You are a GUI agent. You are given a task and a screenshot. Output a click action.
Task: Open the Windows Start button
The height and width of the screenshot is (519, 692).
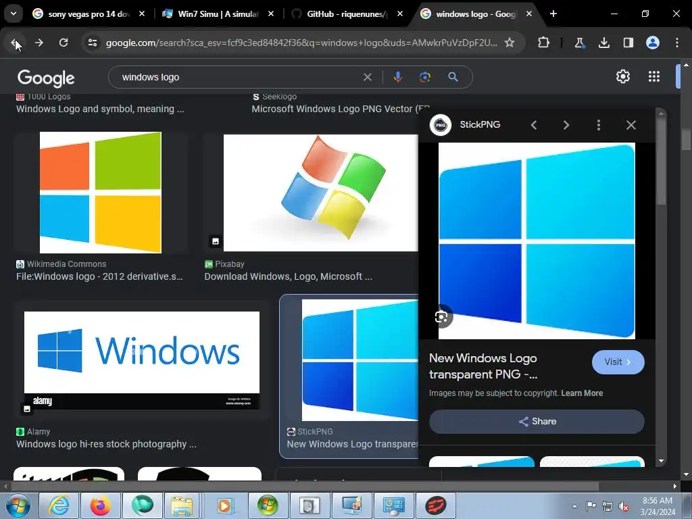(17, 505)
